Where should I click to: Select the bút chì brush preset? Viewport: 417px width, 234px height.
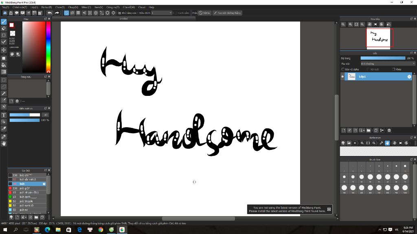27,175
